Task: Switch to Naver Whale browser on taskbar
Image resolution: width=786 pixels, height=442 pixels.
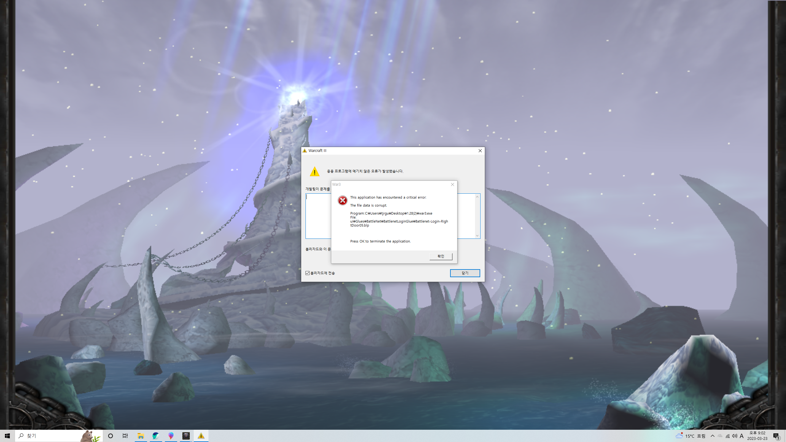Action: [156, 436]
